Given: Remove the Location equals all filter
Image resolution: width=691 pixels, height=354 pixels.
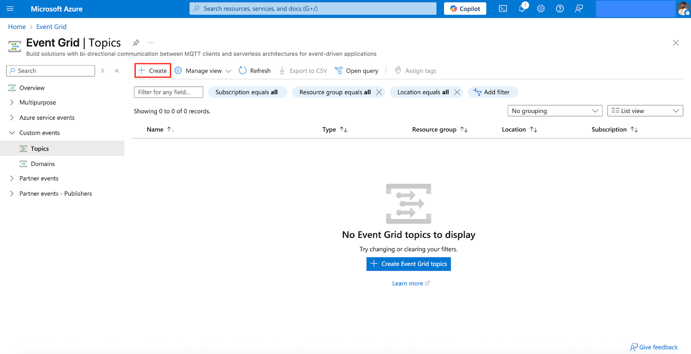Looking at the screenshot, I should tap(457, 92).
